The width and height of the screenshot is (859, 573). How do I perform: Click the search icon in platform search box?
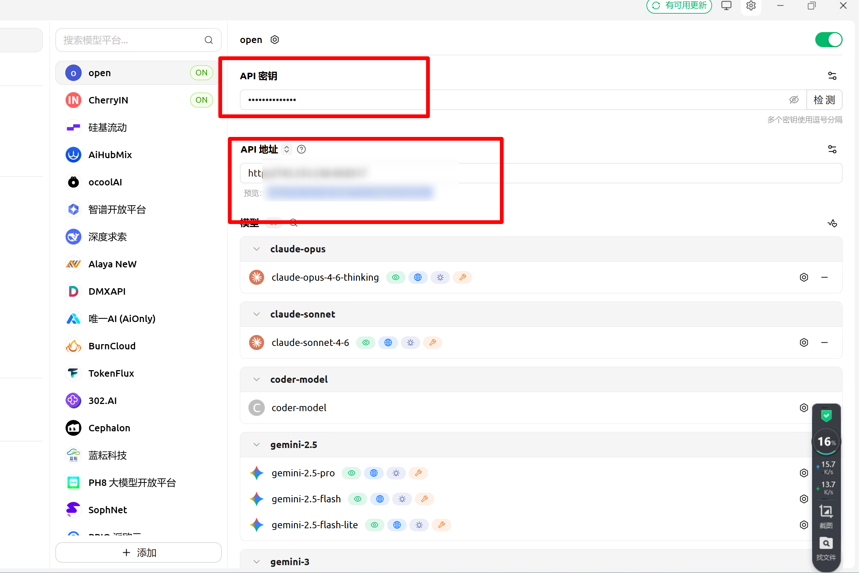(x=208, y=40)
